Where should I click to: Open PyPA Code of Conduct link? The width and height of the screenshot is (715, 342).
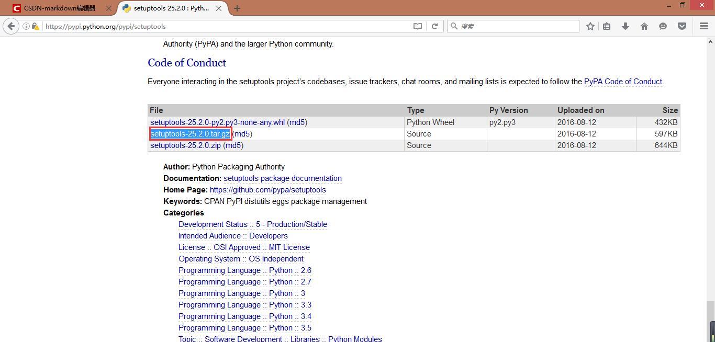coord(623,82)
